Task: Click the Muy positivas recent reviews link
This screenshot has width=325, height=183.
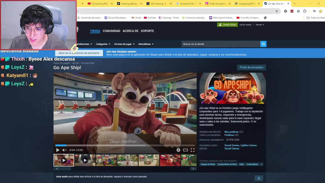Action: click(x=231, y=132)
